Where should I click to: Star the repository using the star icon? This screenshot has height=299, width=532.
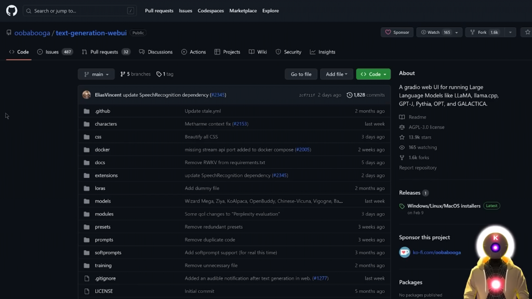click(527, 32)
